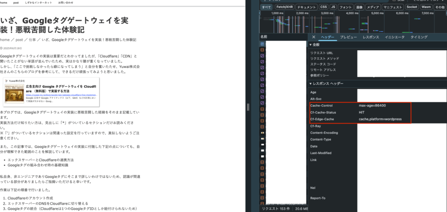Image resolution: width=447 pixels, height=212 pixels.
Task: Filter requests by CSS
Action: (x=323, y=7)
